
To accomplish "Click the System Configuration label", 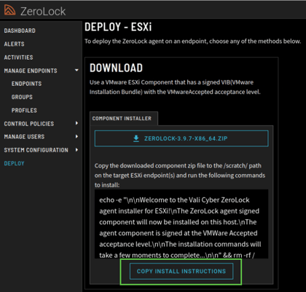I will pyautogui.click(x=36, y=150).
